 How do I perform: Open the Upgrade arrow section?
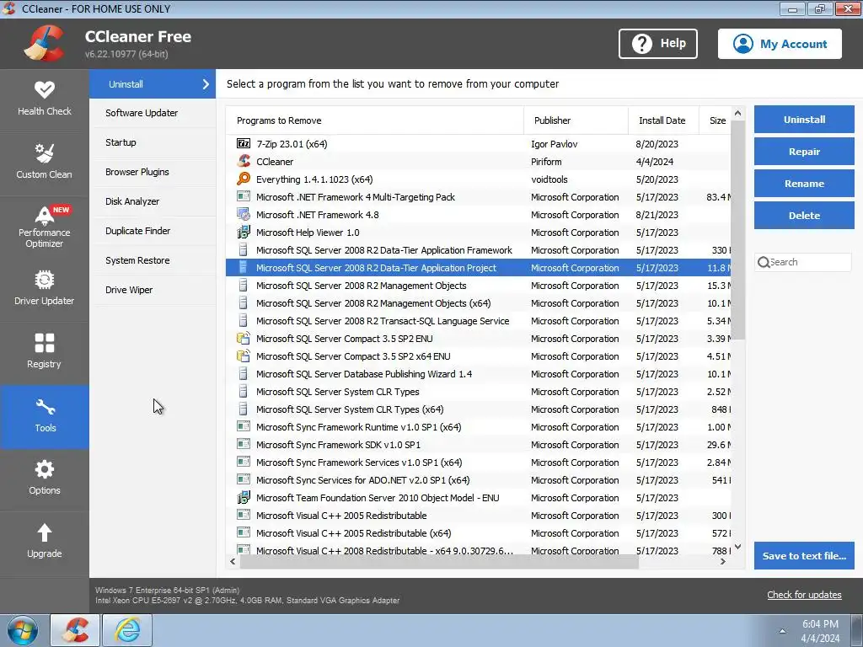[44, 542]
